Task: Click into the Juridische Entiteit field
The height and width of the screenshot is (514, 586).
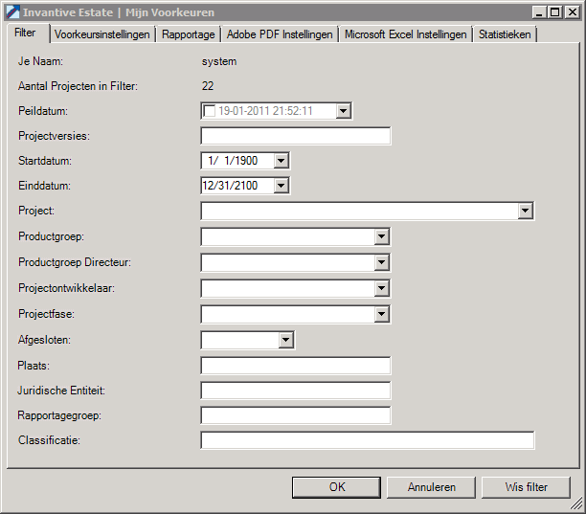Action: tap(296, 391)
